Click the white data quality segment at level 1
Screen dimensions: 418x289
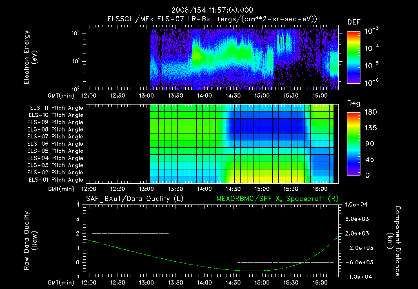[x=203, y=248]
